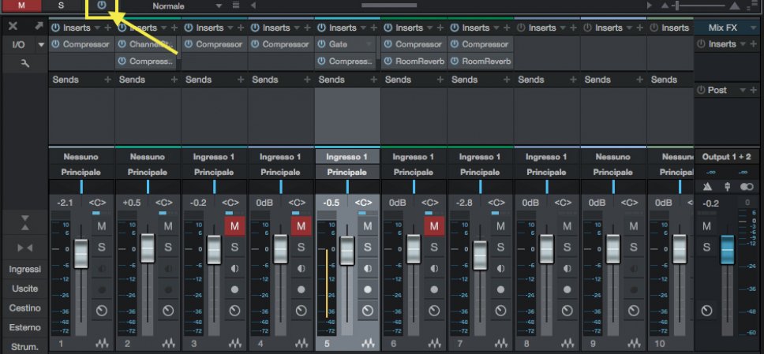The width and height of the screenshot is (764, 354).
Task: Open the Ingresso 1 input selector on channel 3
Action: pyautogui.click(x=214, y=157)
